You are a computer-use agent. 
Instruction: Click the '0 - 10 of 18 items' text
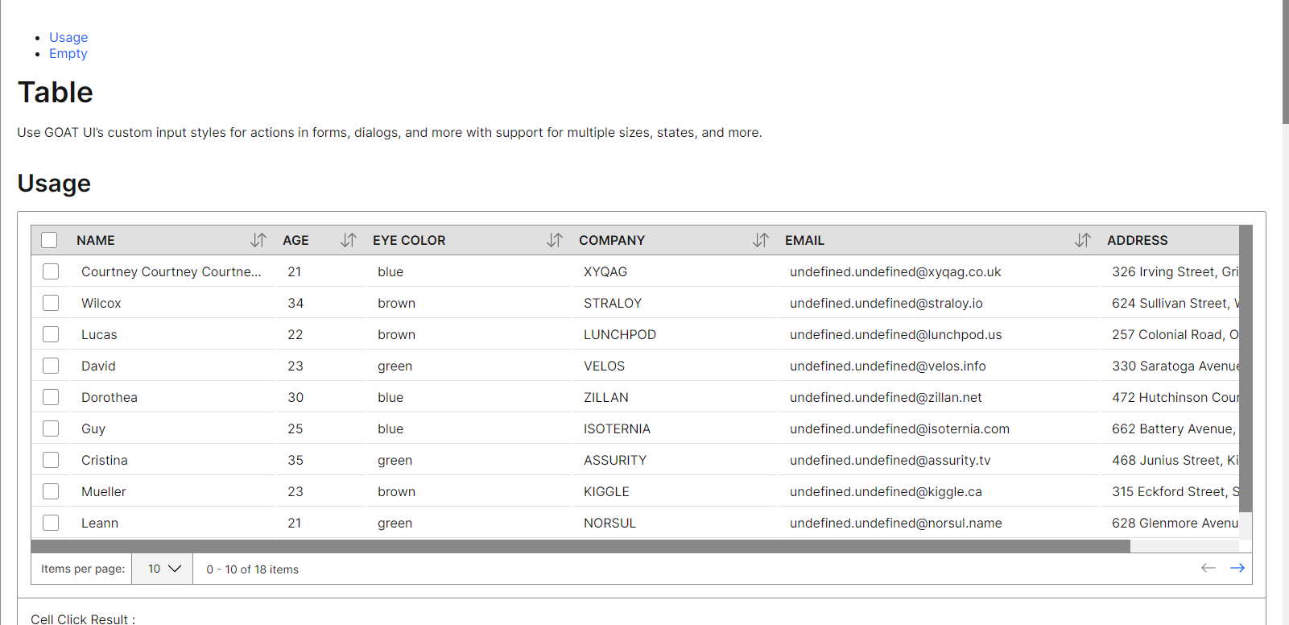tap(252, 569)
